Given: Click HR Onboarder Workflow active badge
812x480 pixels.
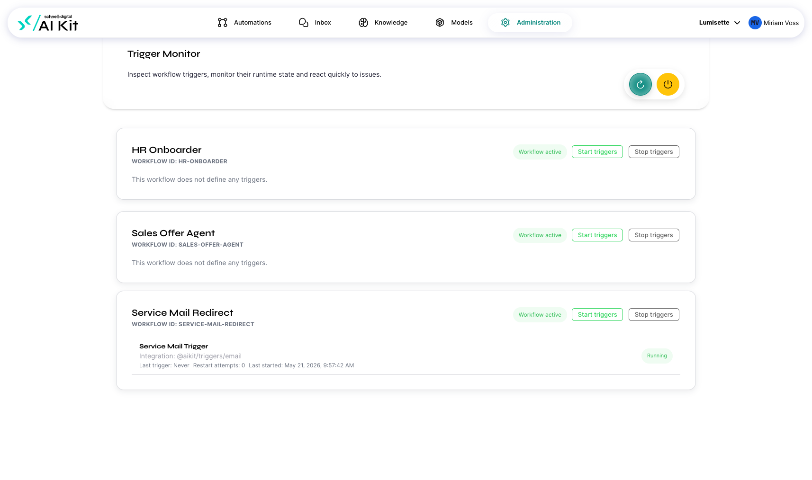Looking at the screenshot, I should [540, 152].
